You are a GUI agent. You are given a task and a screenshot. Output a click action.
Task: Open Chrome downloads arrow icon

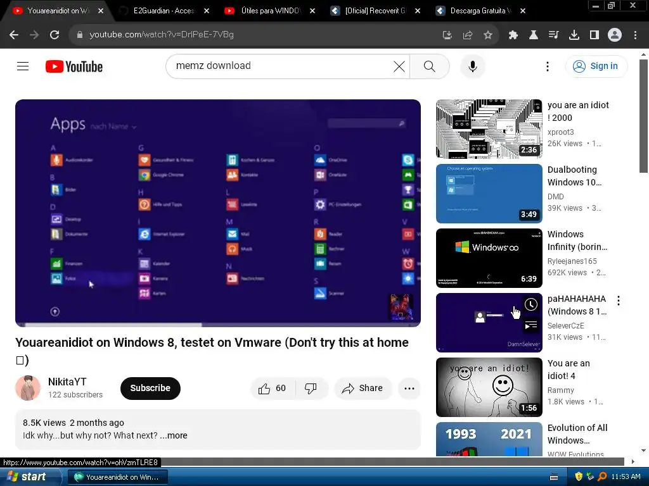click(574, 35)
